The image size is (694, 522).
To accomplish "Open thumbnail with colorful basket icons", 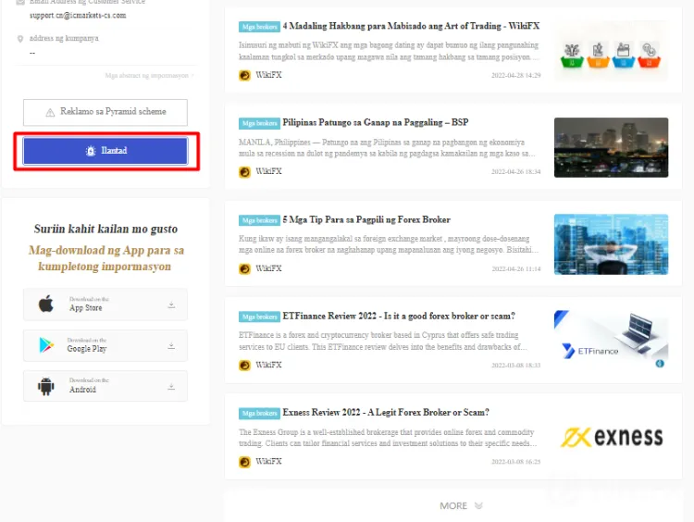I will tap(612, 51).
